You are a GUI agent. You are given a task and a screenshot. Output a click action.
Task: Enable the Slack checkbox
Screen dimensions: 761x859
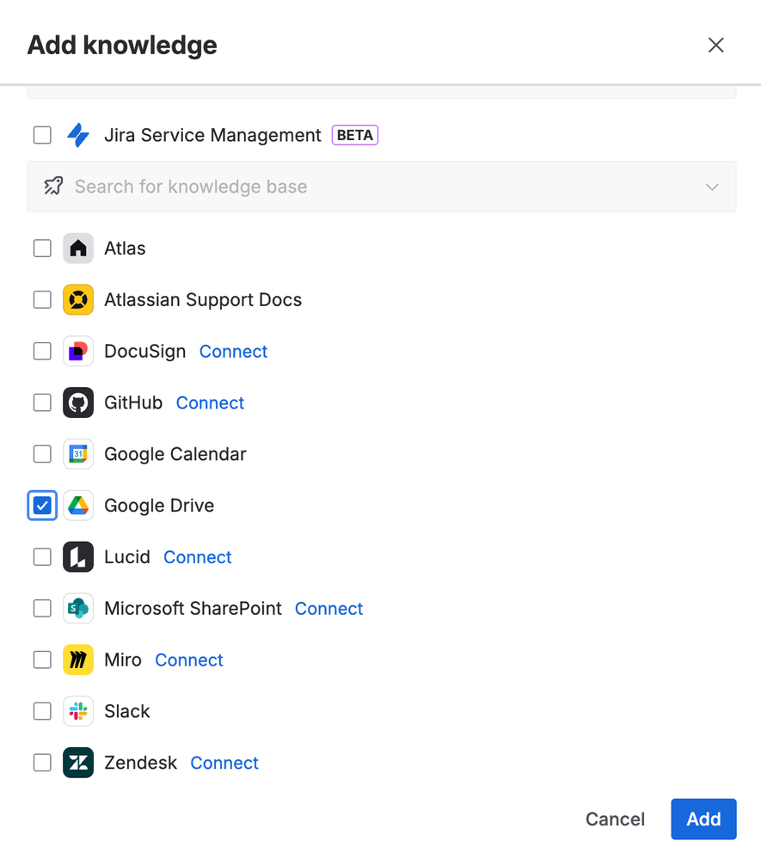42,711
